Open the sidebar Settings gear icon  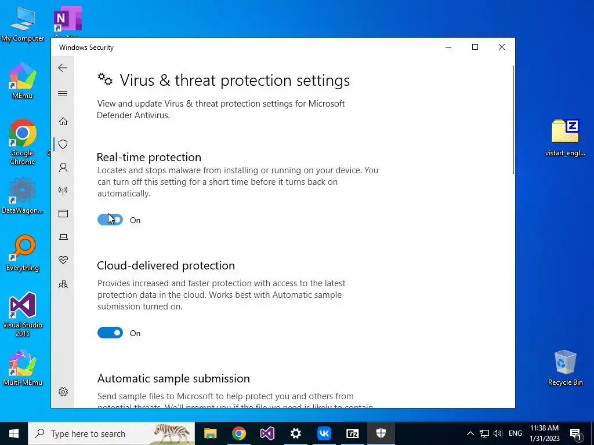tap(63, 392)
